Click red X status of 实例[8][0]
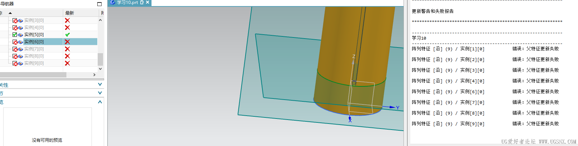 pyautogui.click(x=67, y=56)
